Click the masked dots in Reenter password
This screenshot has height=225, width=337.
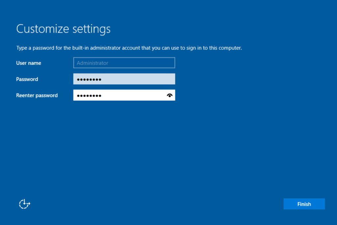coord(89,96)
